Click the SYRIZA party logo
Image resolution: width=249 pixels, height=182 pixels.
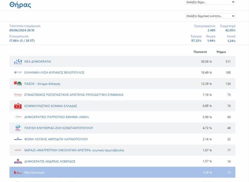tap(18, 95)
